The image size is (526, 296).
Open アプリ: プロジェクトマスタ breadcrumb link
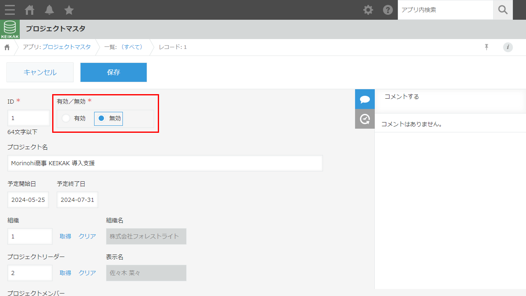[x=57, y=47]
